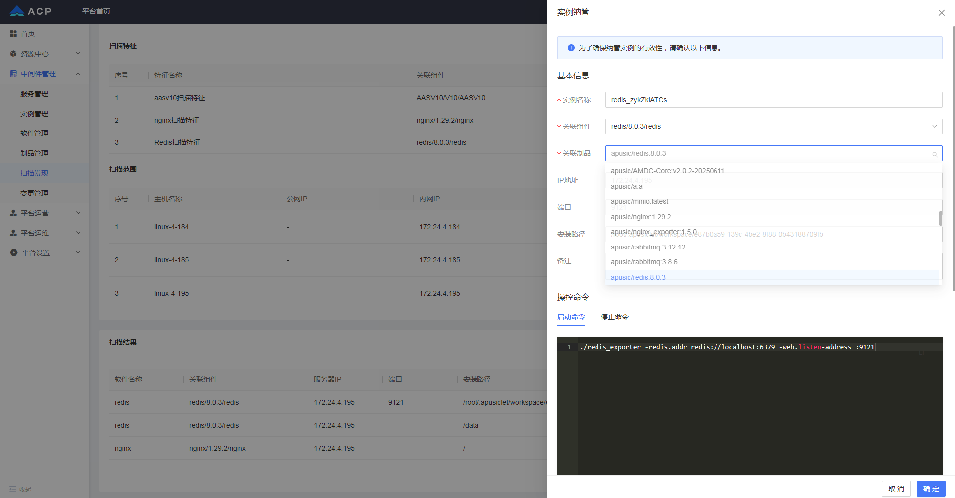Click the 平台运维 user icon
Screen dimensions: 955x498
[x=13, y=233]
